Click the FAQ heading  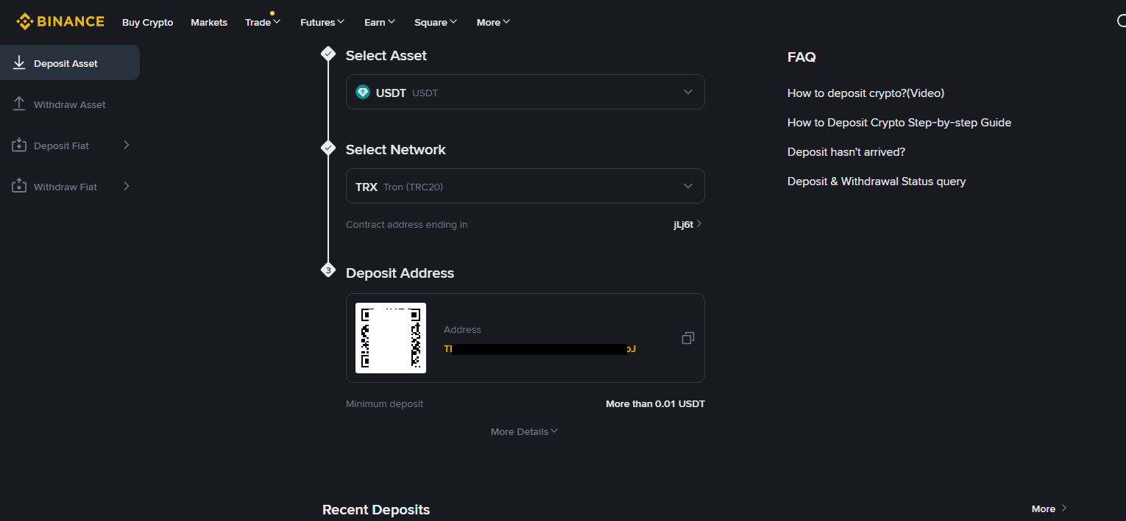(801, 57)
